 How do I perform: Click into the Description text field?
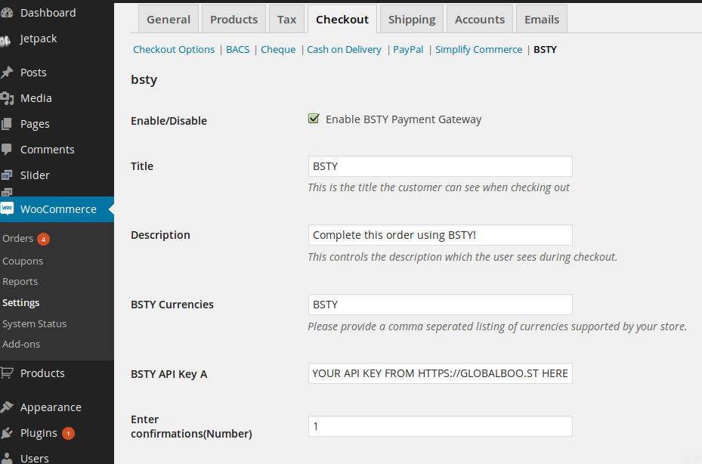[x=440, y=235]
